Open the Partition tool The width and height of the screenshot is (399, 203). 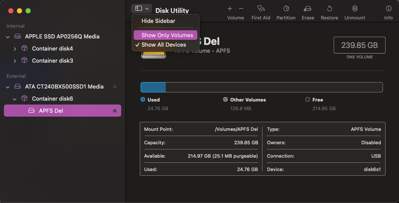coord(286,9)
